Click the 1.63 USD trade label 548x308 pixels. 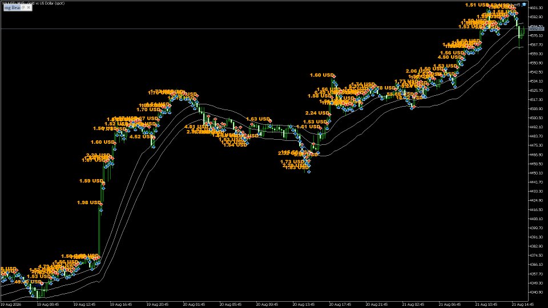tap(258, 119)
